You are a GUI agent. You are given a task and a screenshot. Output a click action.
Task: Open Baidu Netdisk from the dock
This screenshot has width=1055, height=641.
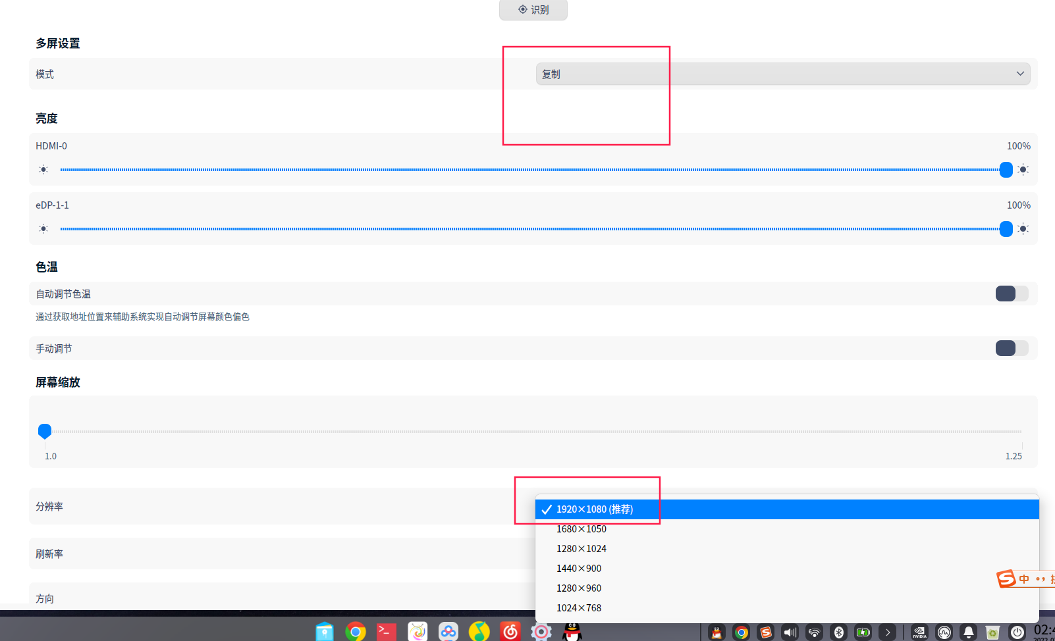pyautogui.click(x=448, y=632)
